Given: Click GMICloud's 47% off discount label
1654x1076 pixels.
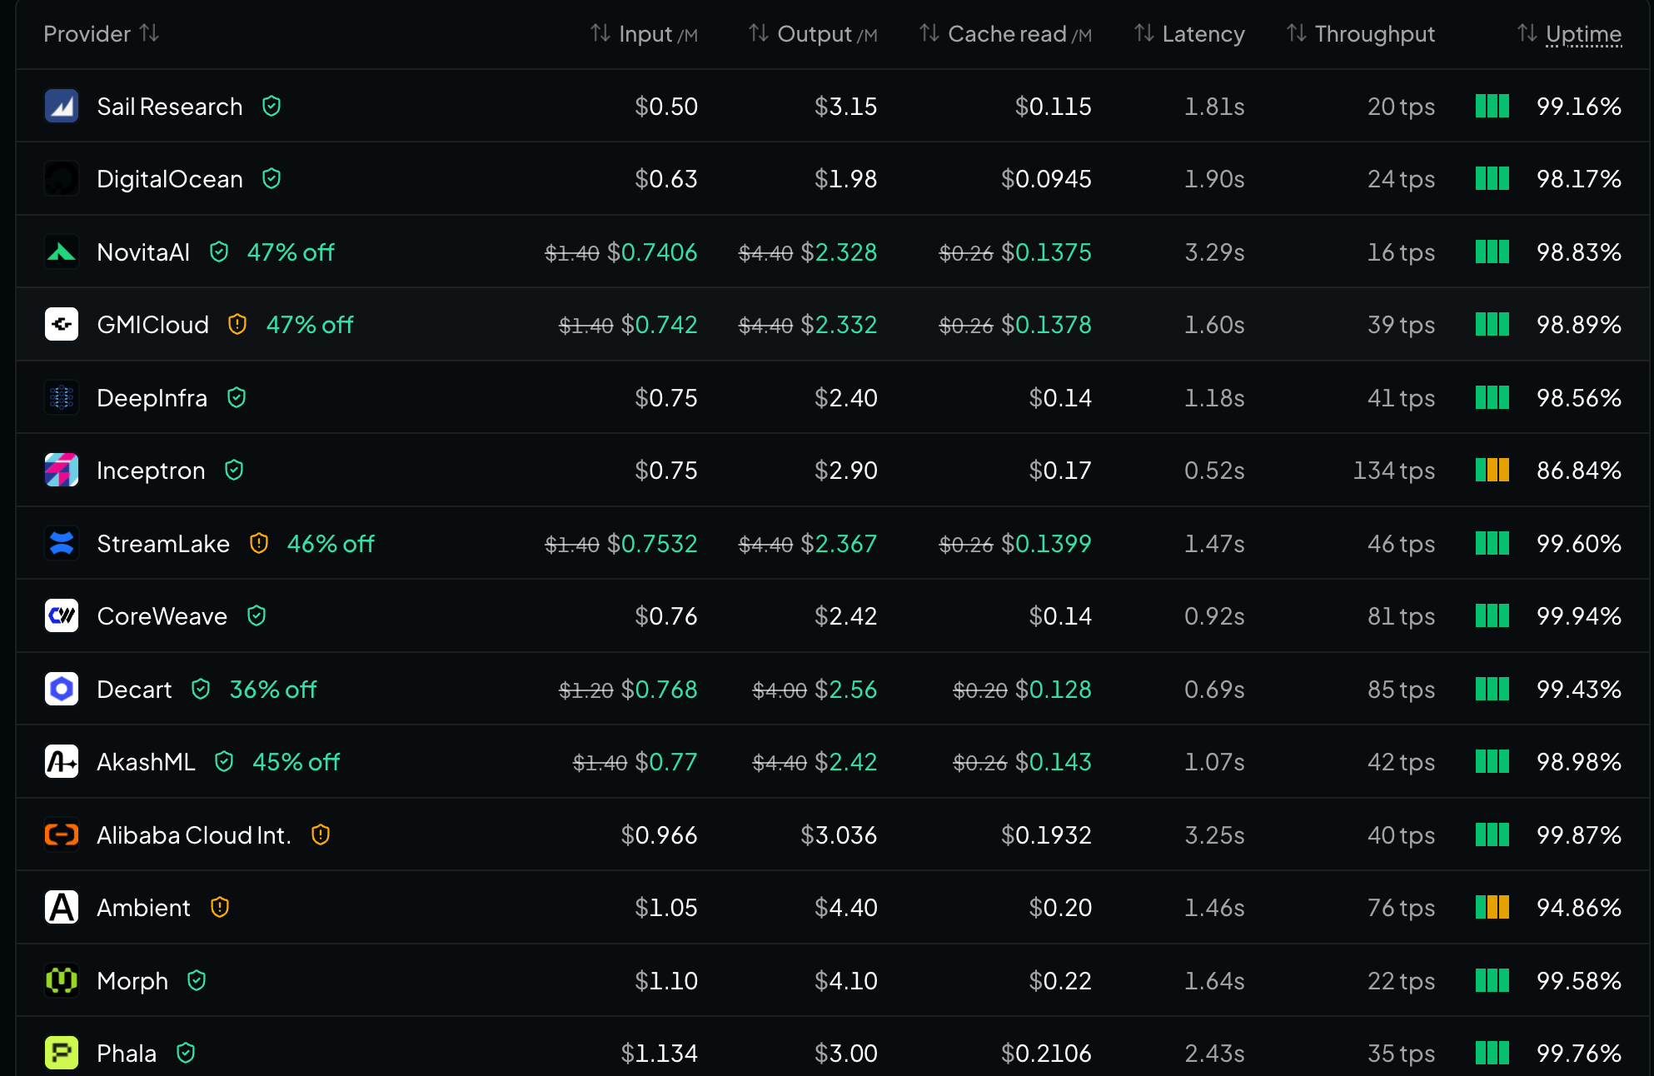Looking at the screenshot, I should [x=310, y=325].
